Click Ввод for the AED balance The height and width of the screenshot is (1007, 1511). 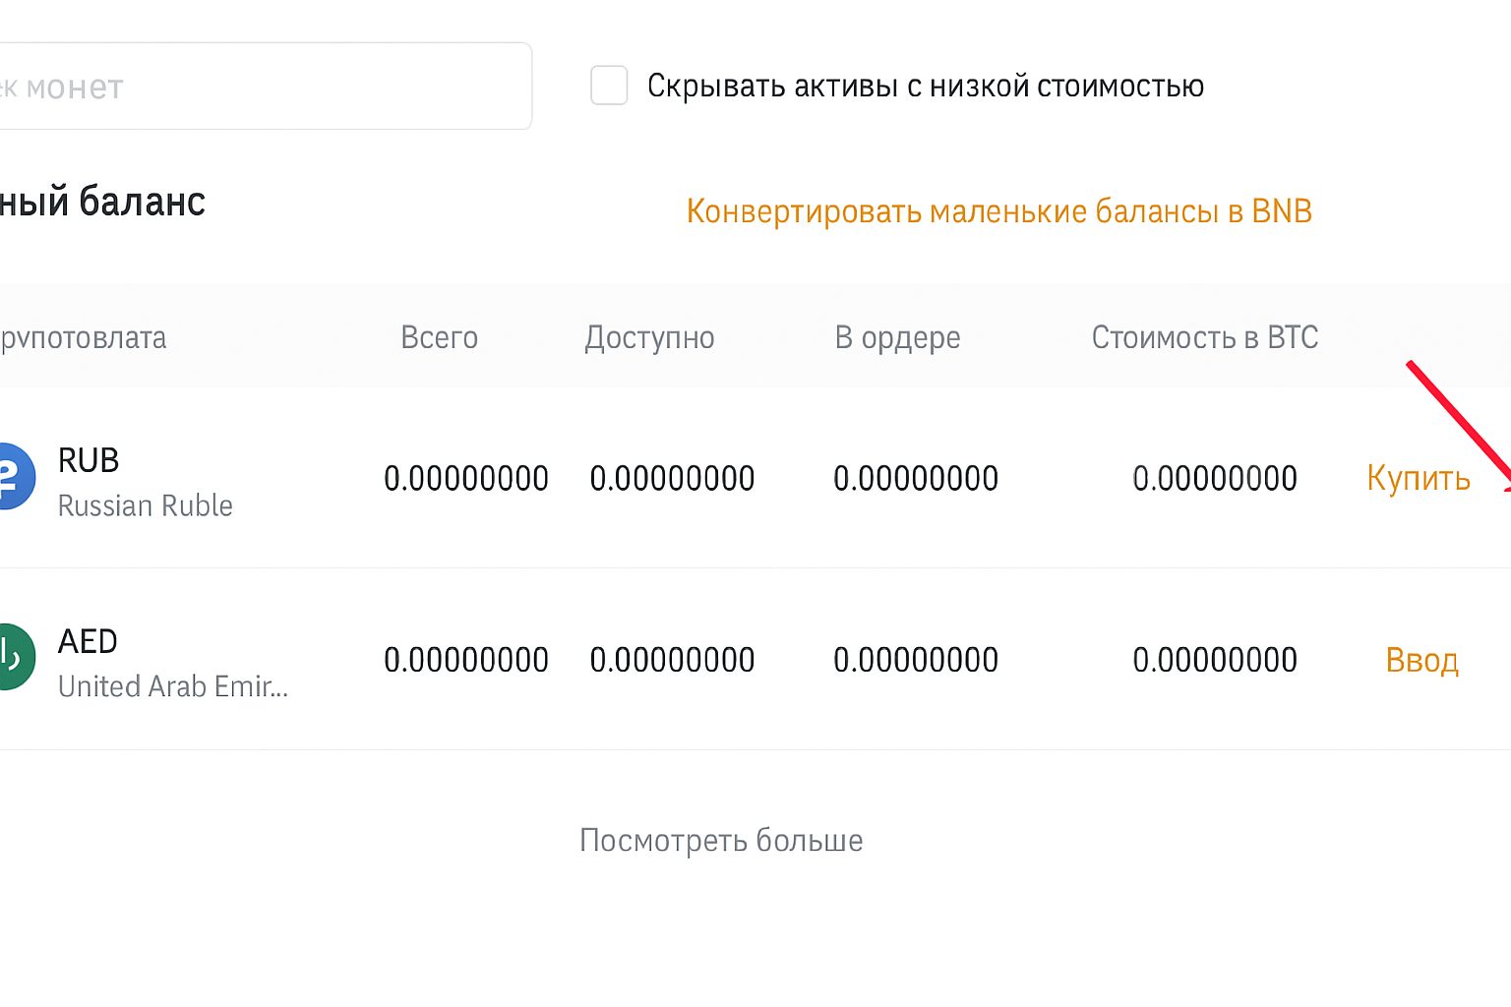coord(1421,659)
